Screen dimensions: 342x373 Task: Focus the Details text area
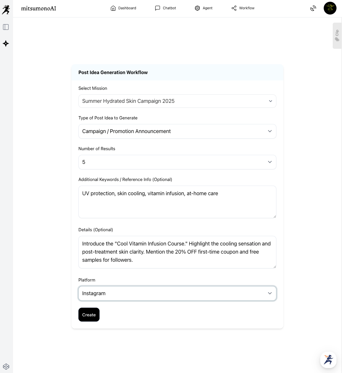pos(177,252)
